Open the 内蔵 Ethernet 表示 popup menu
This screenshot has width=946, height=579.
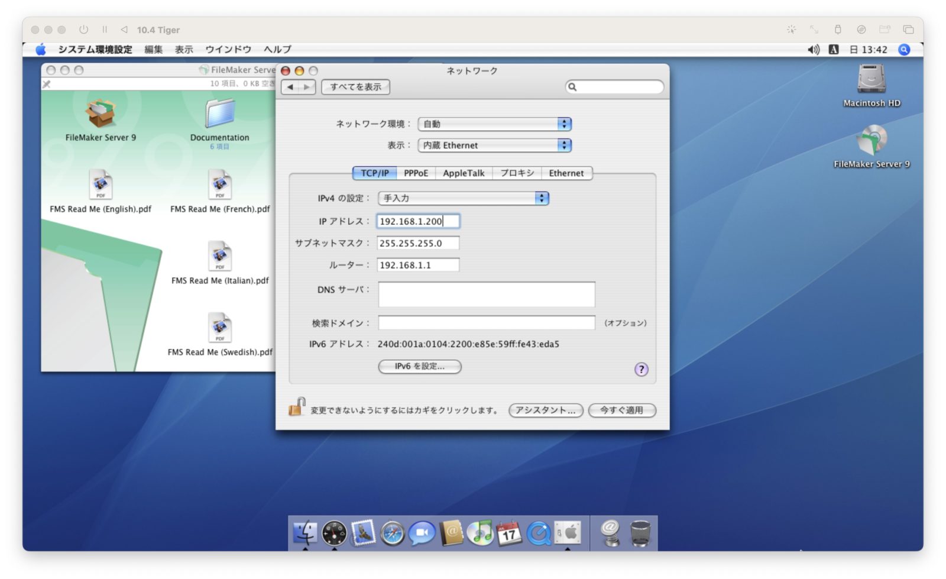[x=494, y=145]
